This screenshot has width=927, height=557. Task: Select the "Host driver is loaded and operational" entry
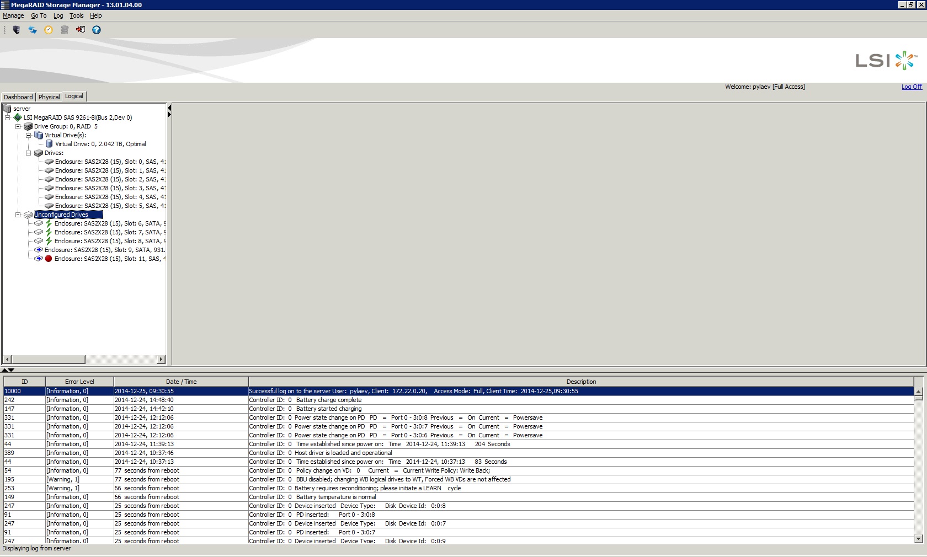click(x=459, y=453)
